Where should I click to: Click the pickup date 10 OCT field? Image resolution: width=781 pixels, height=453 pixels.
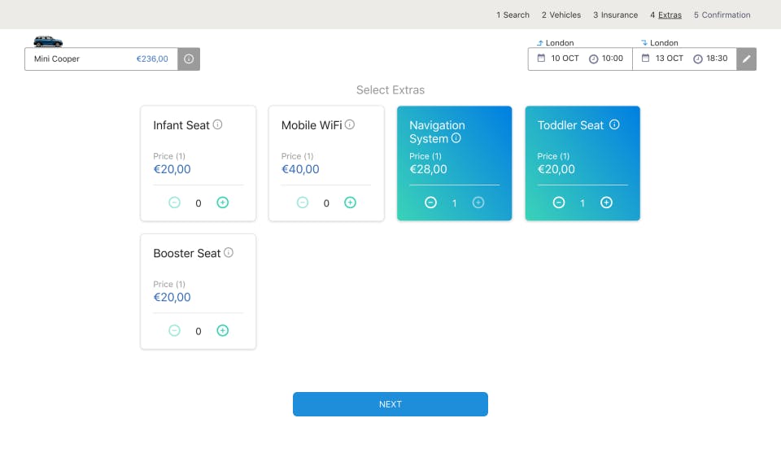[x=558, y=59]
